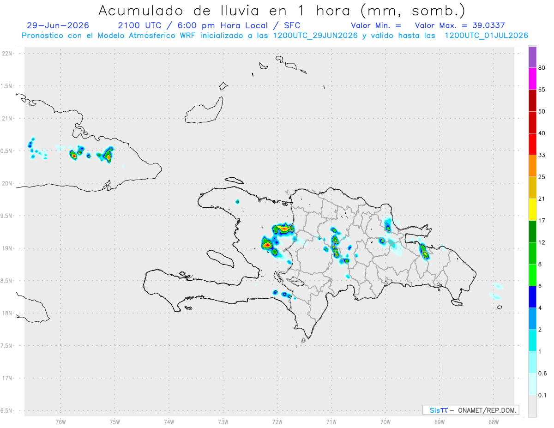Pick the pale cyan 0.6–1 legend swatch
This screenshot has height=428, width=554.
click(532, 362)
